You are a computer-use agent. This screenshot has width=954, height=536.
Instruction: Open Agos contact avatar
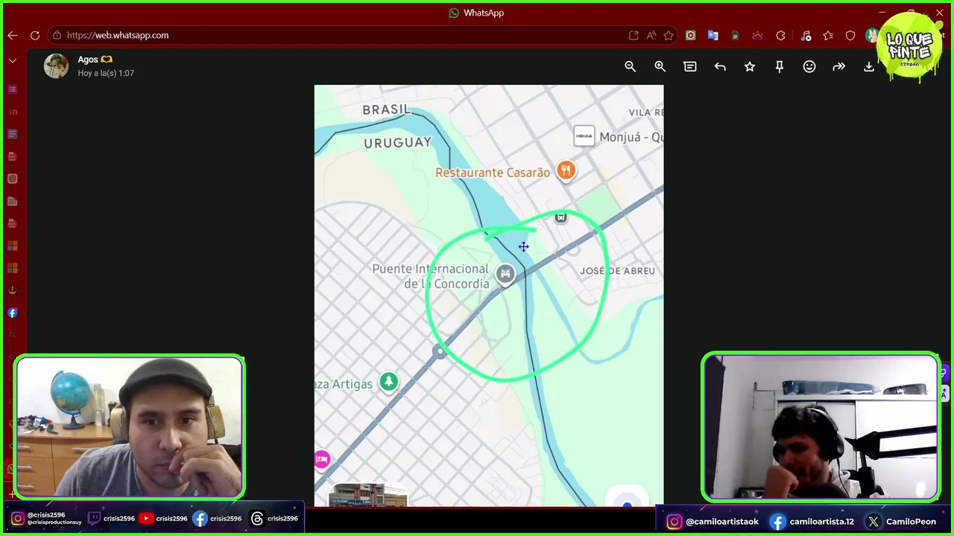click(56, 66)
